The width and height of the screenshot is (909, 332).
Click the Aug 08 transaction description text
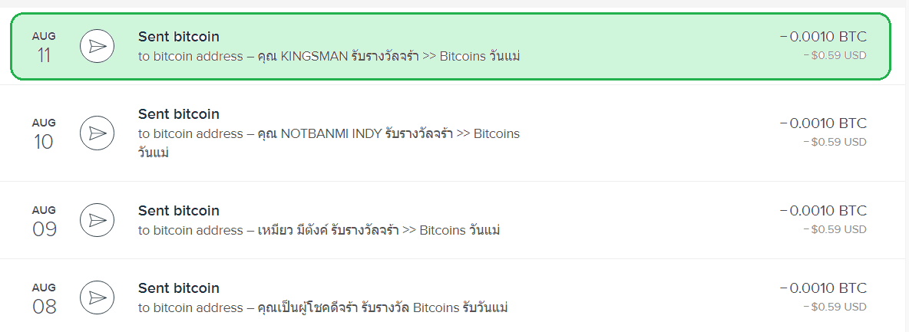(x=322, y=308)
